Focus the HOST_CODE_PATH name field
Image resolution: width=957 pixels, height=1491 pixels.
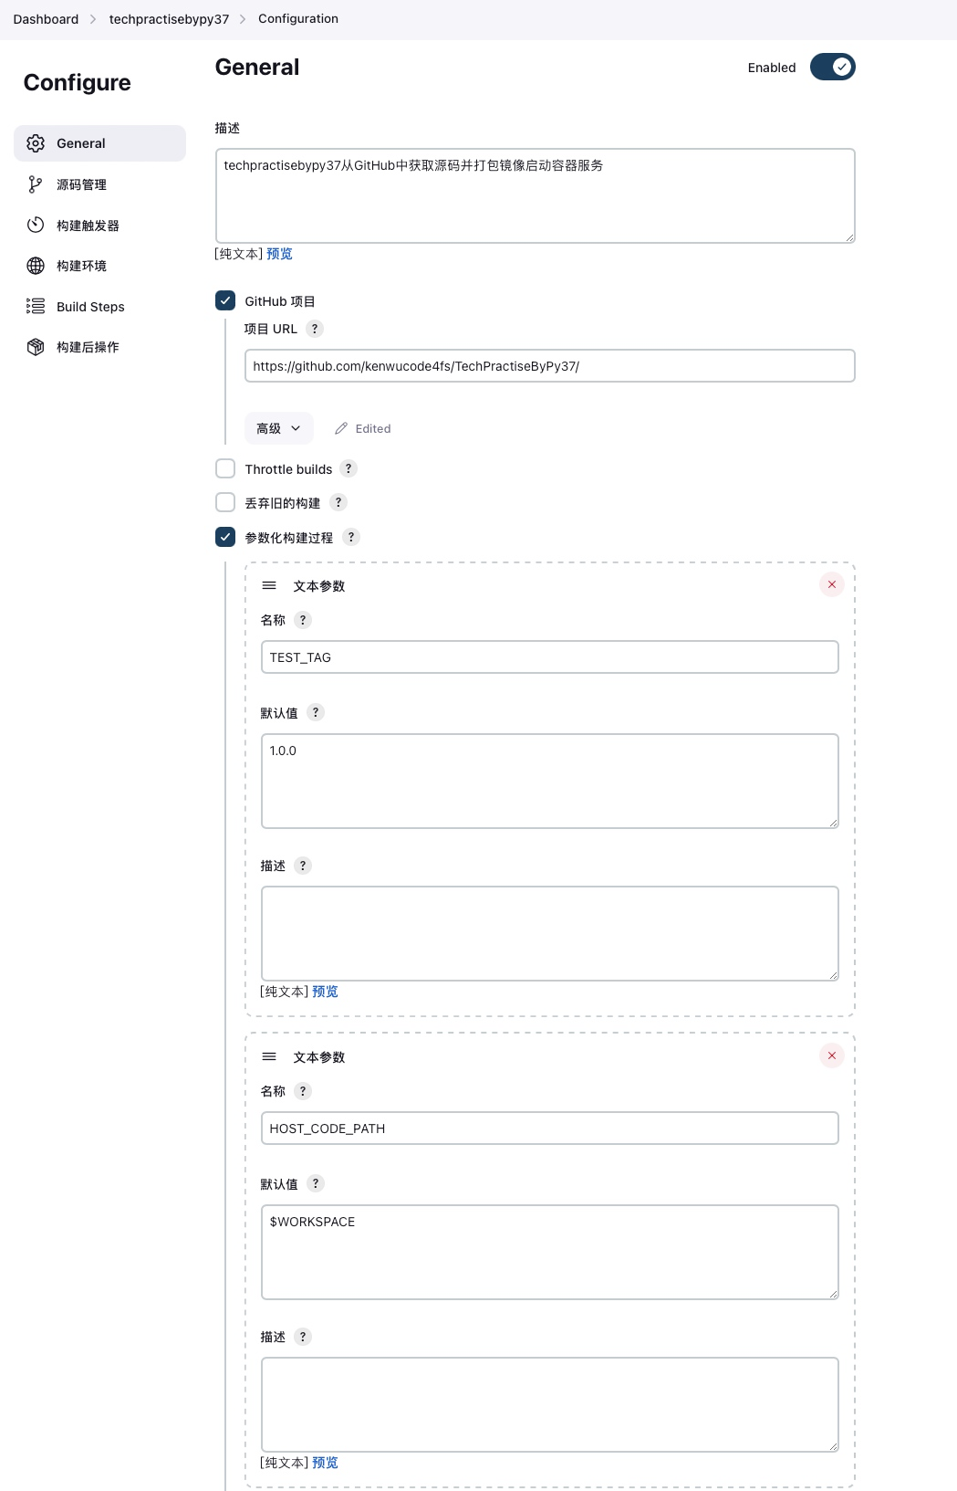click(549, 1129)
